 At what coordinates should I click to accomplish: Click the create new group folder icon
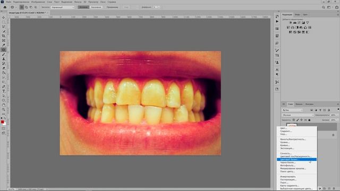[325, 189]
